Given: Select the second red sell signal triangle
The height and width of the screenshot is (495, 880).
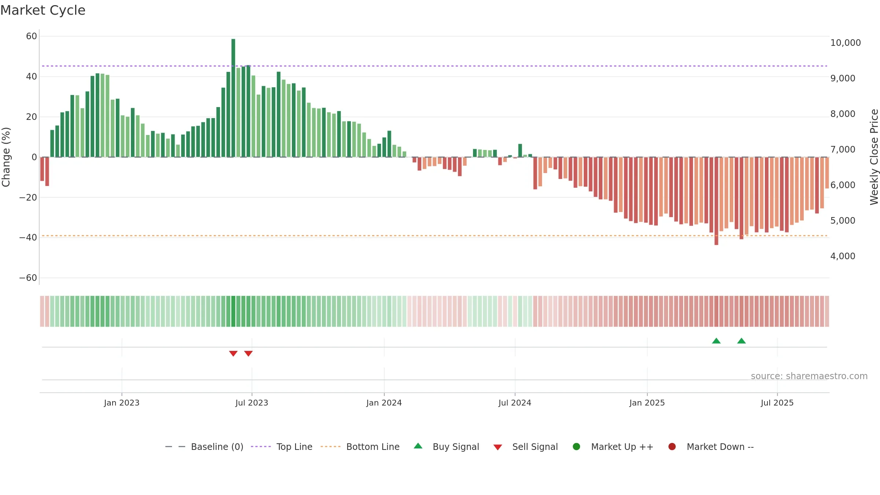Looking at the screenshot, I should click(x=248, y=353).
